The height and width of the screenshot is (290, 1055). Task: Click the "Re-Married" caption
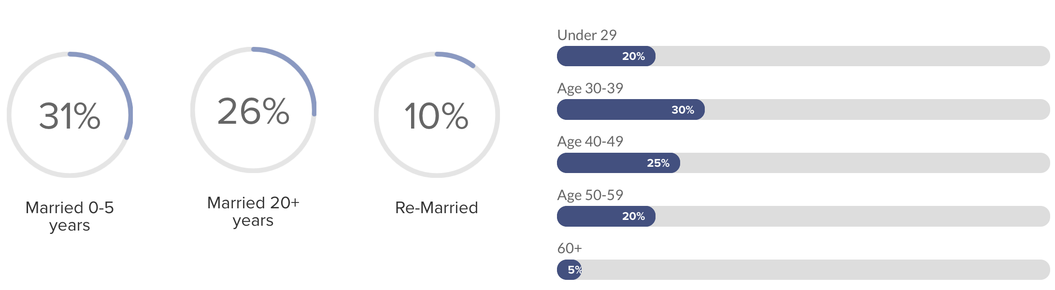click(x=436, y=207)
